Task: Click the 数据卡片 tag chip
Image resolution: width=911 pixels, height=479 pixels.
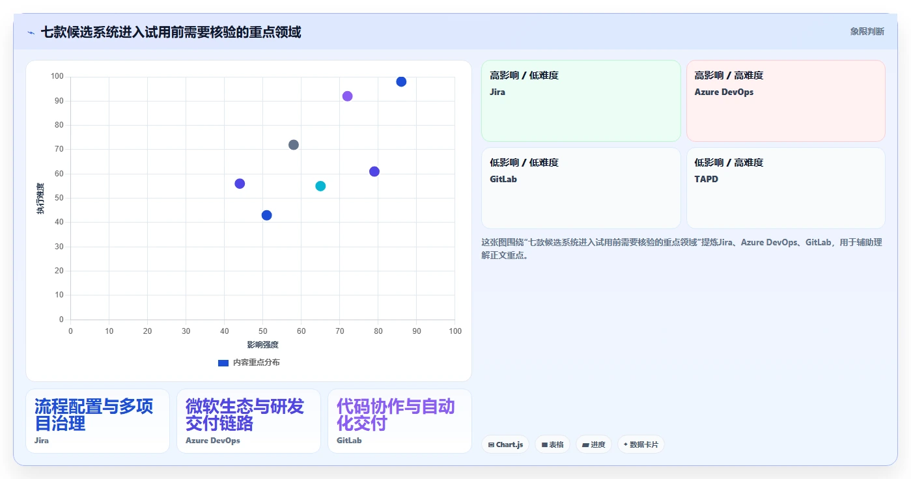Action: click(x=641, y=445)
